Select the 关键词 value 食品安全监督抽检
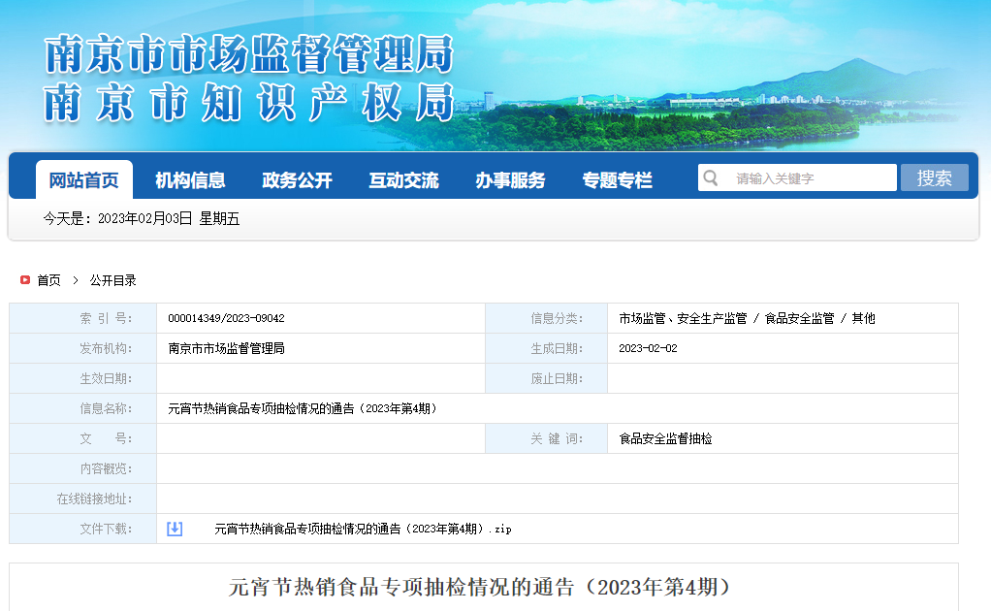 pyautogui.click(x=665, y=438)
